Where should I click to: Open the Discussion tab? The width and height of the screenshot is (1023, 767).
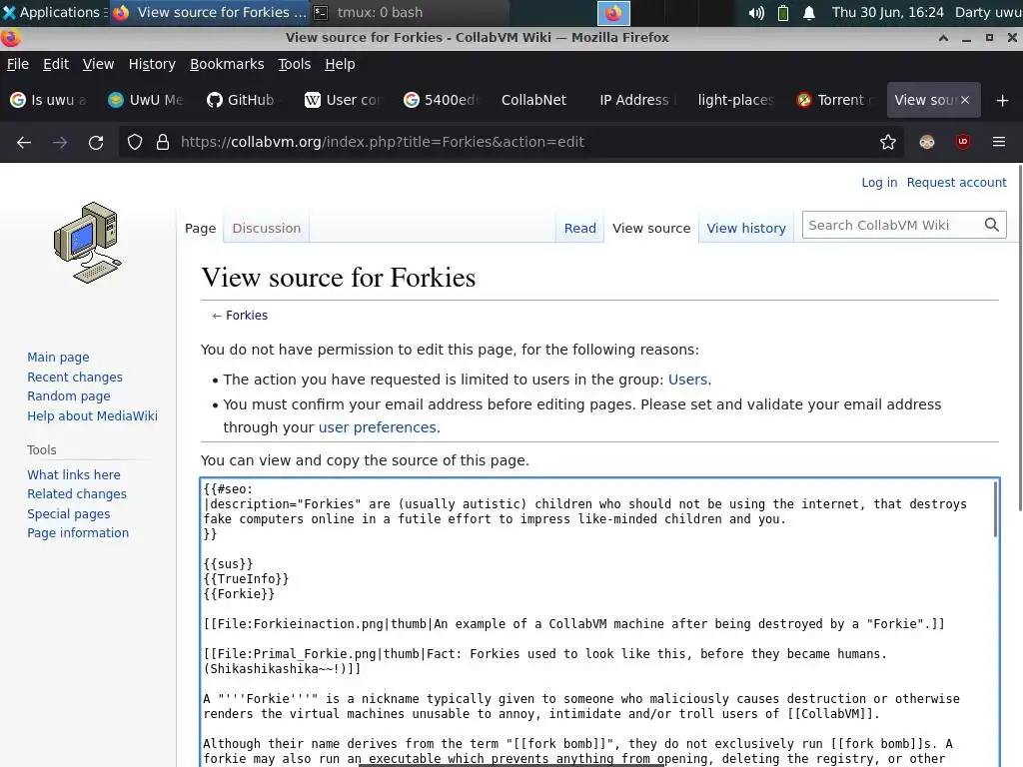point(266,229)
